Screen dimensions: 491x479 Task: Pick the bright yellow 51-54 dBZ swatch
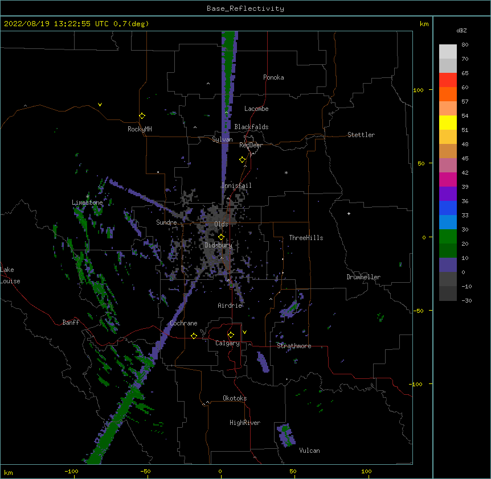pyautogui.click(x=448, y=122)
